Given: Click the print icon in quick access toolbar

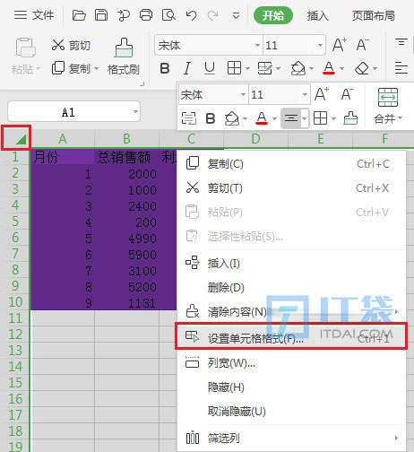Looking at the screenshot, I should point(146,15).
